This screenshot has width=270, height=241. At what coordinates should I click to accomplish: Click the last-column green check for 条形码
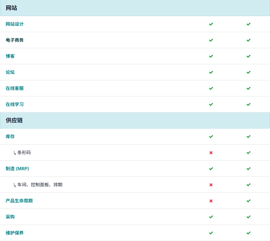pos(248,153)
